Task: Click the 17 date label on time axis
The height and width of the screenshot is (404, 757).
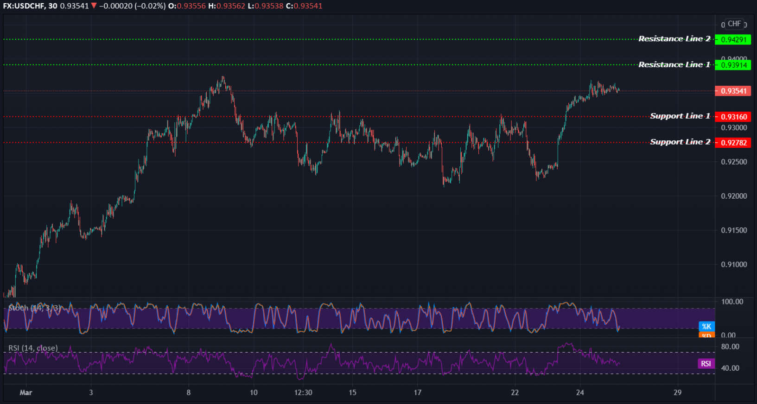Action: coord(418,392)
